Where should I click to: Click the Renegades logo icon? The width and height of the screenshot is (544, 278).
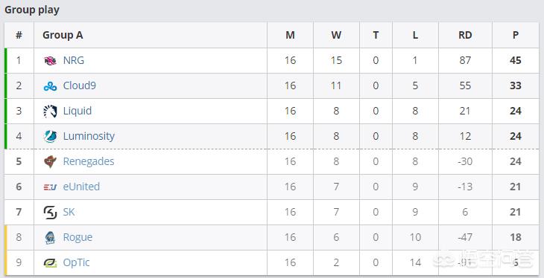coord(51,162)
